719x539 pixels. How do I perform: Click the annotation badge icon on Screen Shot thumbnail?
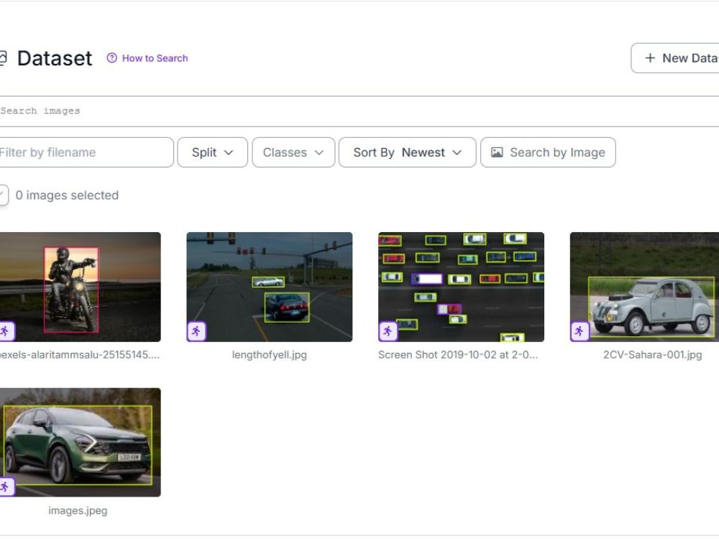[388, 331]
